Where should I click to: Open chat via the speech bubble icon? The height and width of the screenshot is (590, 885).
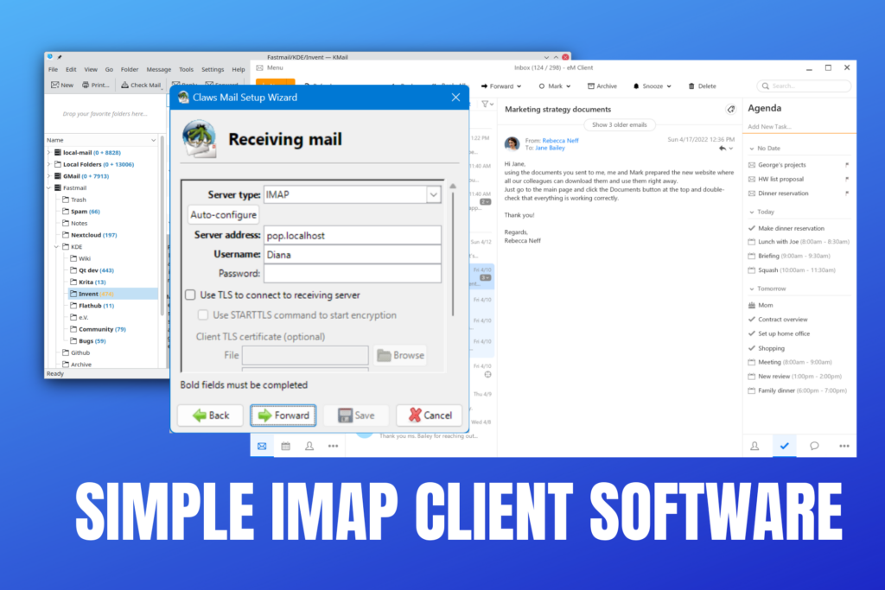[x=813, y=444]
